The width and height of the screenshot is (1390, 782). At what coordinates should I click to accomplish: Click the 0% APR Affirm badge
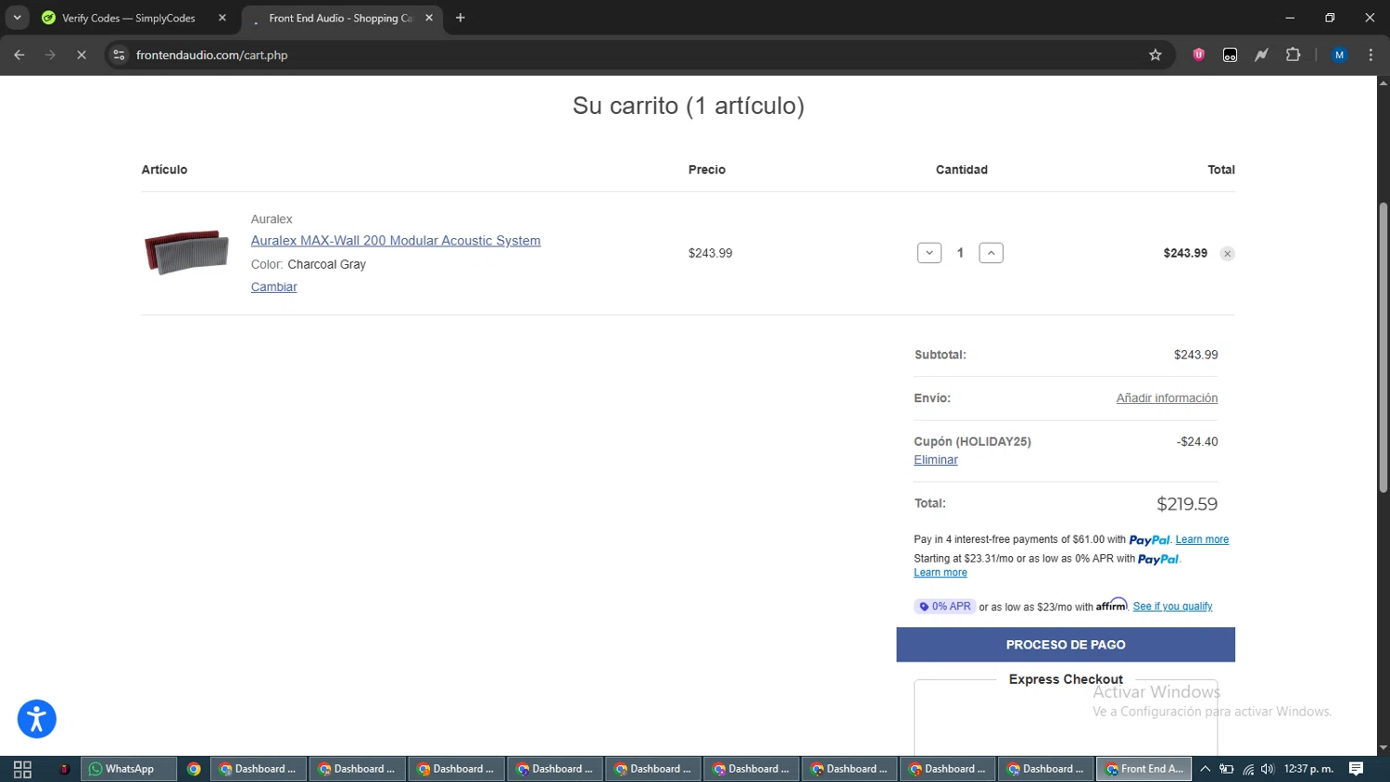click(x=944, y=606)
